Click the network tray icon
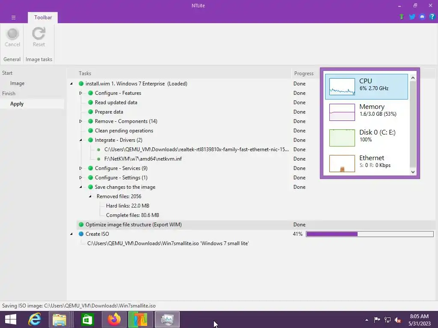 click(388, 319)
